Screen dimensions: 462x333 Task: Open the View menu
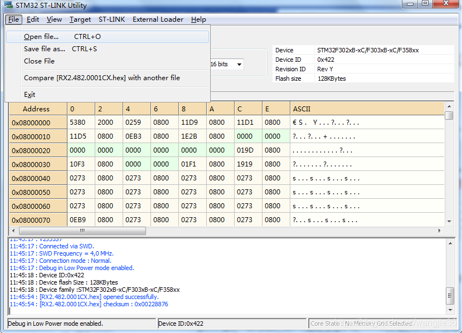point(54,19)
